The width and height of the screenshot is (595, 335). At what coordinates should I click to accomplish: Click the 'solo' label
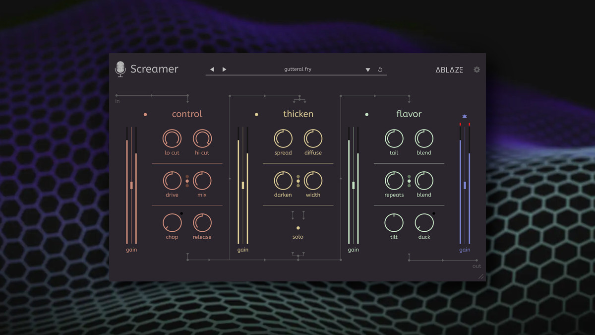click(x=298, y=237)
